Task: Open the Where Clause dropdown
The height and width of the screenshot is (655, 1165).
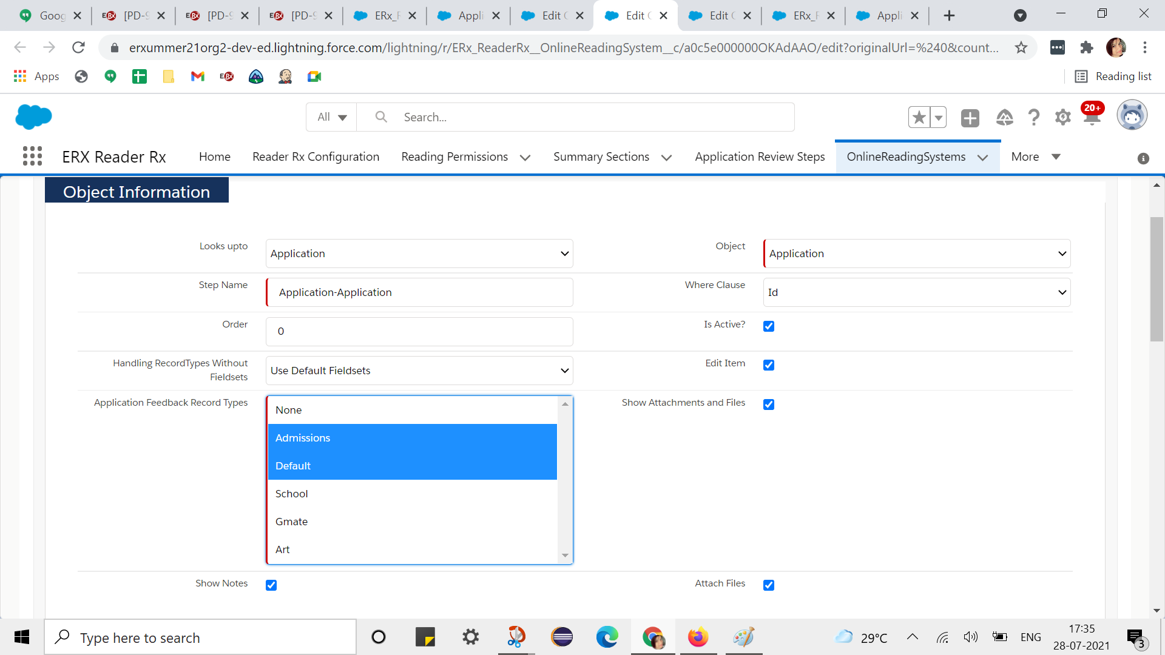Action: 916,292
